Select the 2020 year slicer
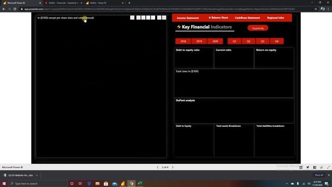 click(x=215, y=42)
